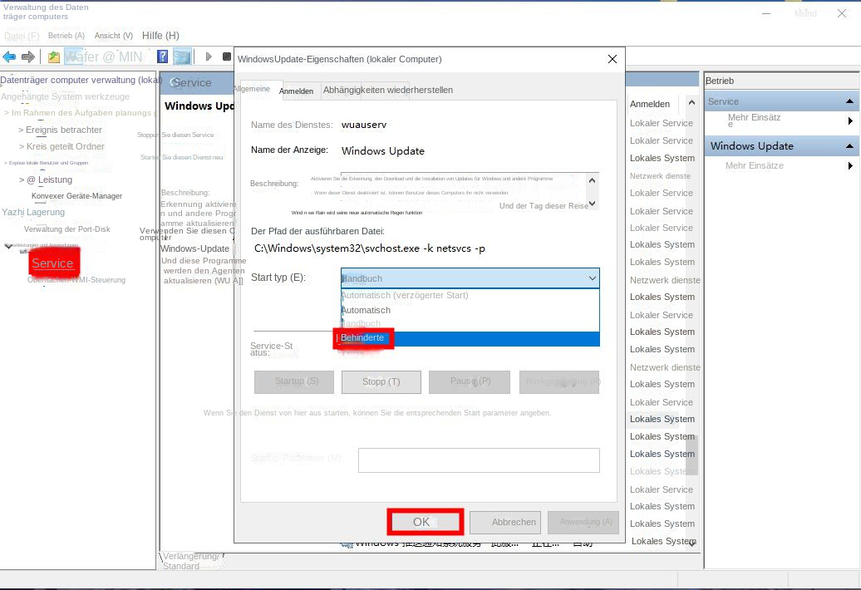861x590 pixels.
Task: Open the Start typ dropdown
Action: point(592,278)
